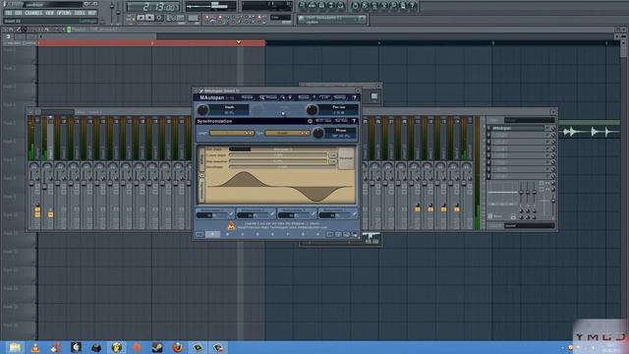Image resolution: width=629 pixels, height=354 pixels.
Task: Adjust the Main shape slider
Action: [283, 149]
